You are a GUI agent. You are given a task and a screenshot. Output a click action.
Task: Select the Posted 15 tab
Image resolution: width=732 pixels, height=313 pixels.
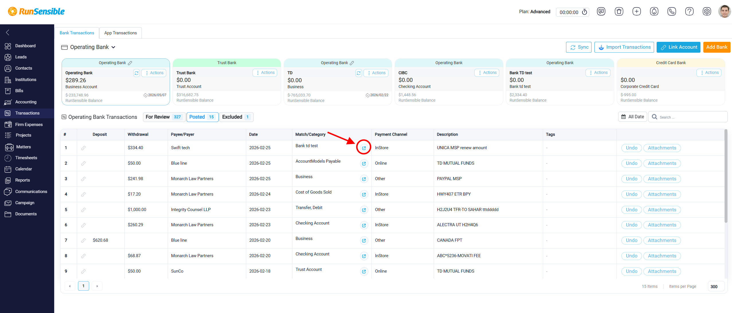202,117
